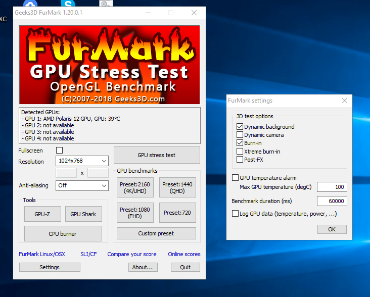Enable the Dynamic camera option

tap(240, 134)
